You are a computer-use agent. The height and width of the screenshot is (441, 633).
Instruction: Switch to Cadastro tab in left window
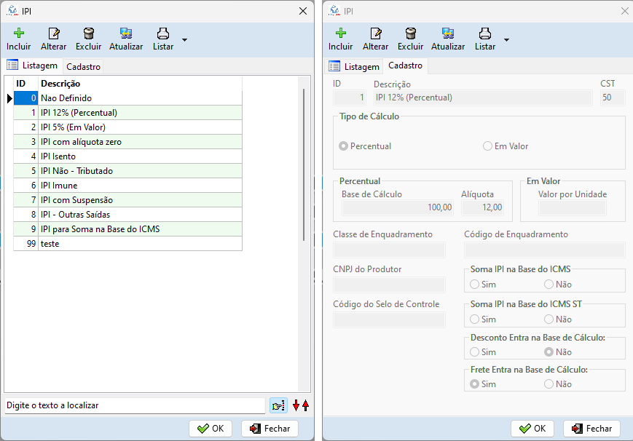click(x=83, y=66)
